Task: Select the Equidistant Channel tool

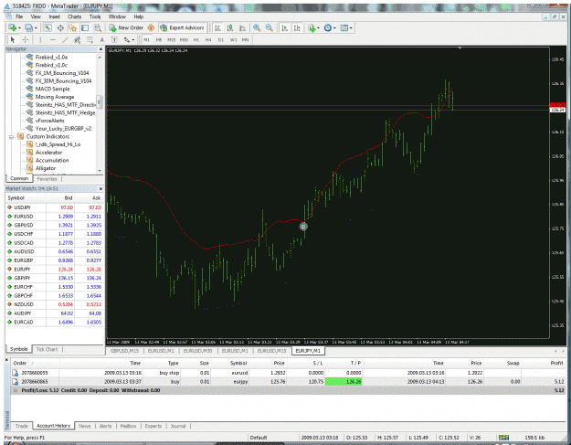Action: [78, 39]
